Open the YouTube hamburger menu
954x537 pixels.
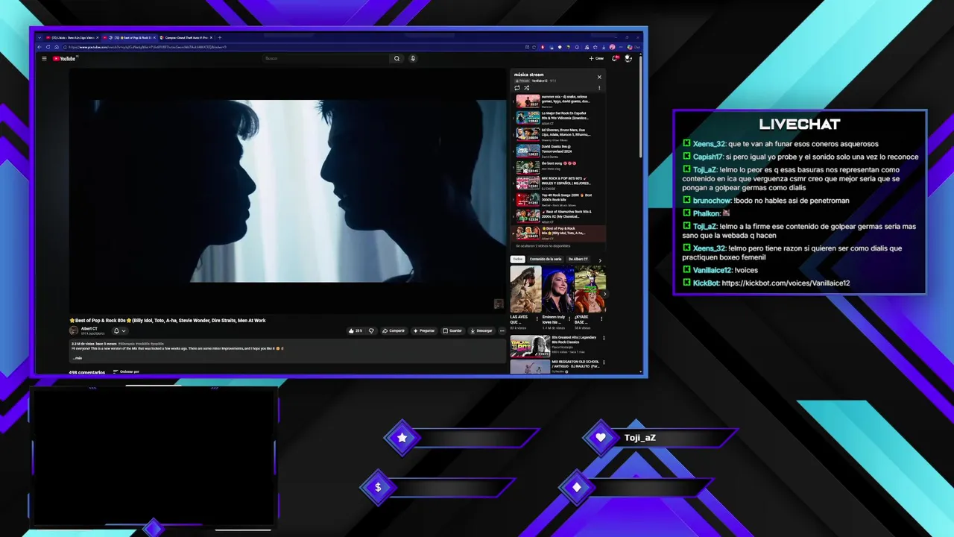[44, 58]
